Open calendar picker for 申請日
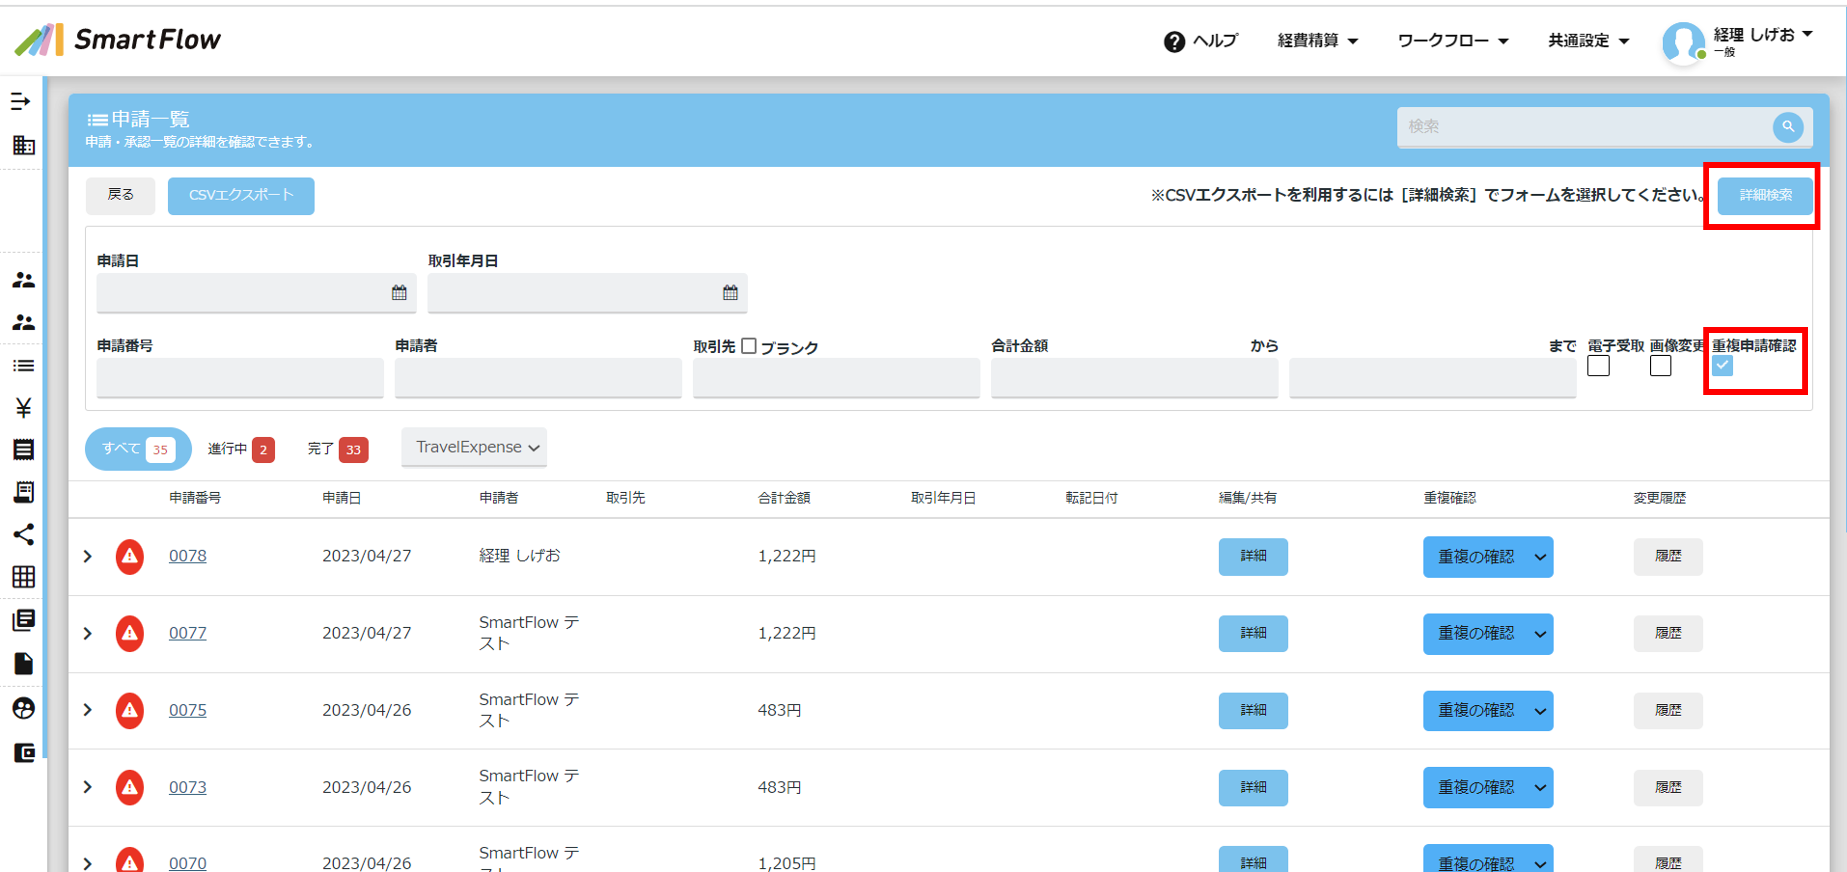The width and height of the screenshot is (1847, 872). (x=399, y=293)
